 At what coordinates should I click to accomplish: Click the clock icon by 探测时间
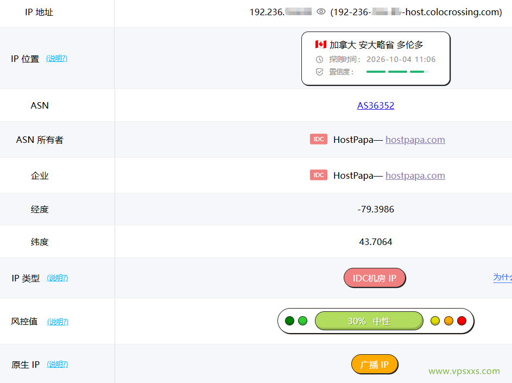[x=319, y=59]
